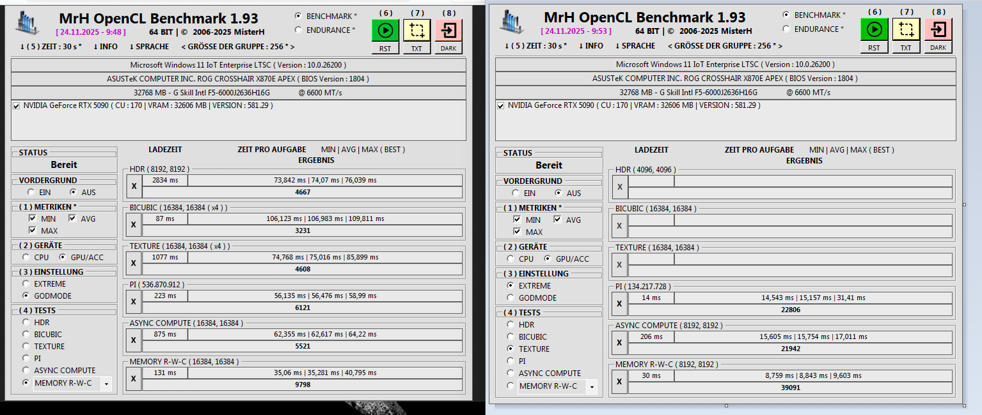Click the MrH logo in the 9:48 window
Screen dimensions: 982x415
[27, 23]
